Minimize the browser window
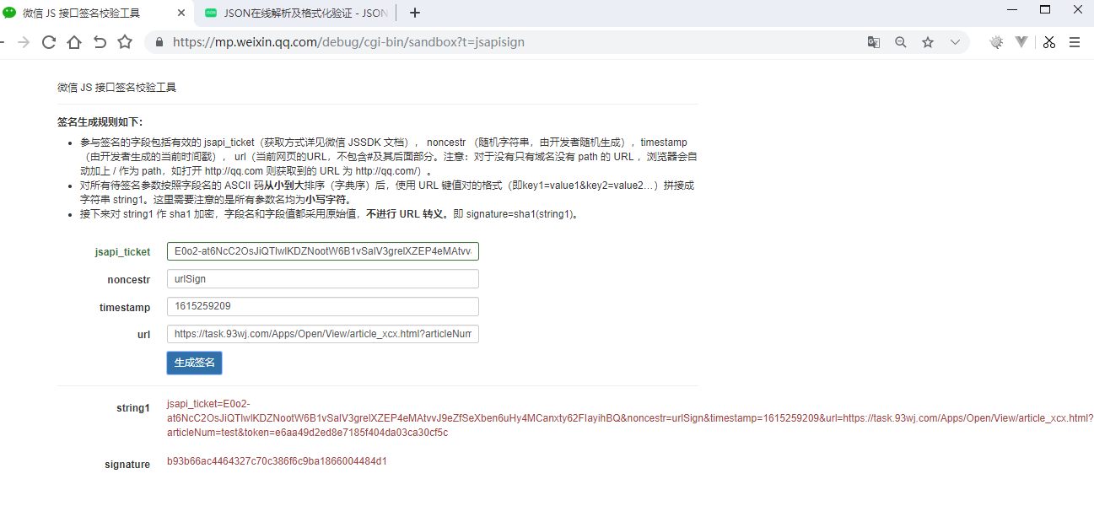Image resolution: width=1094 pixels, height=522 pixels. 1012,9
